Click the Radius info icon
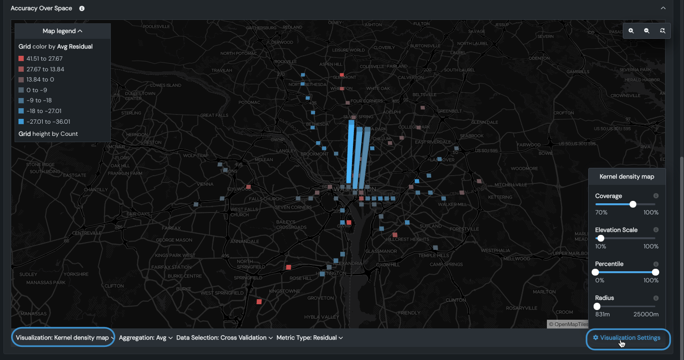Image resolution: width=684 pixels, height=360 pixels. pyautogui.click(x=656, y=298)
